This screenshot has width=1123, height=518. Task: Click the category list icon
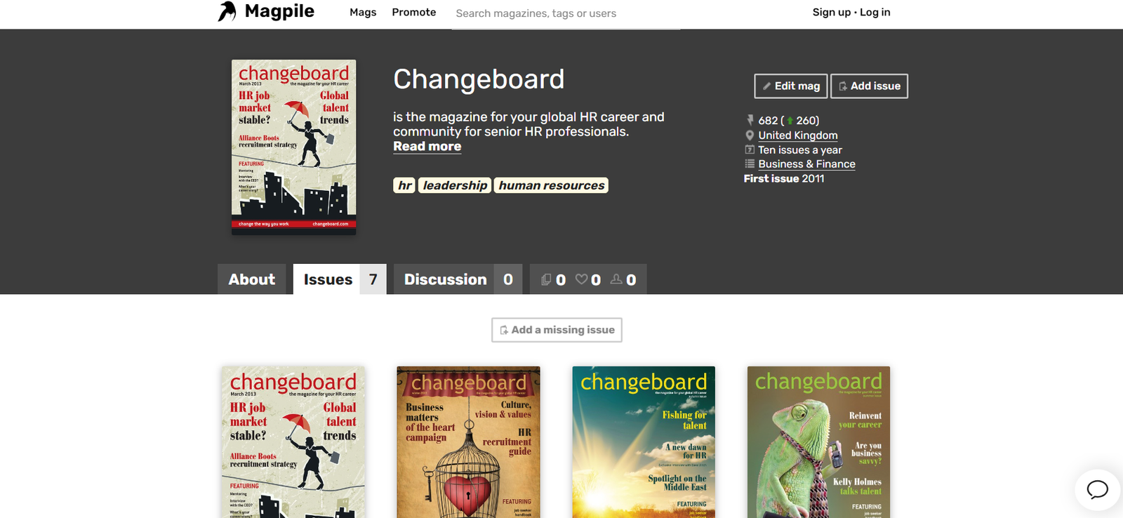click(750, 164)
